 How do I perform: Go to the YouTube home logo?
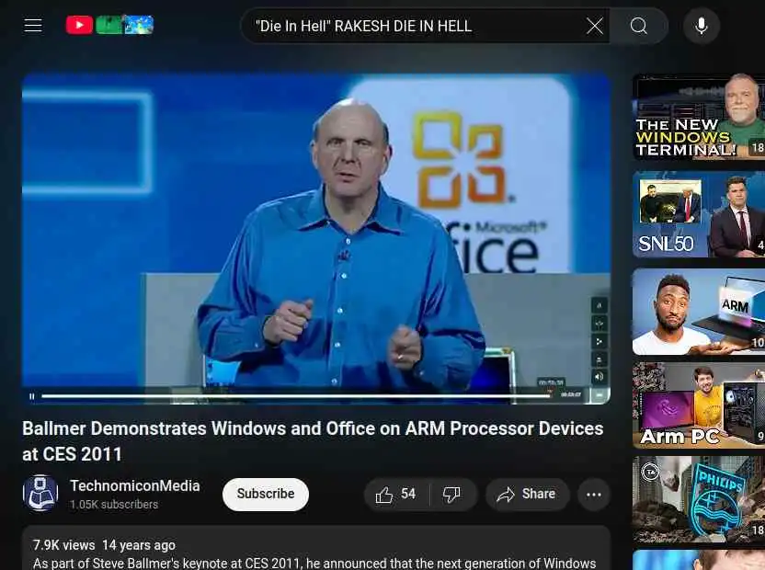(109, 25)
